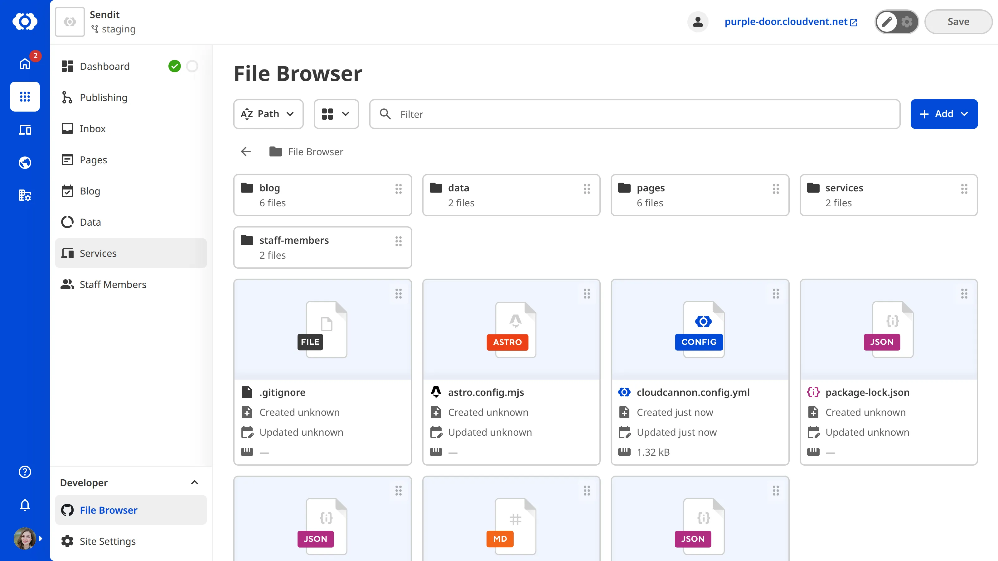This screenshot has height=561, width=998.
Task: Open the MD file thumbnail in bottom row
Action: [x=511, y=519]
